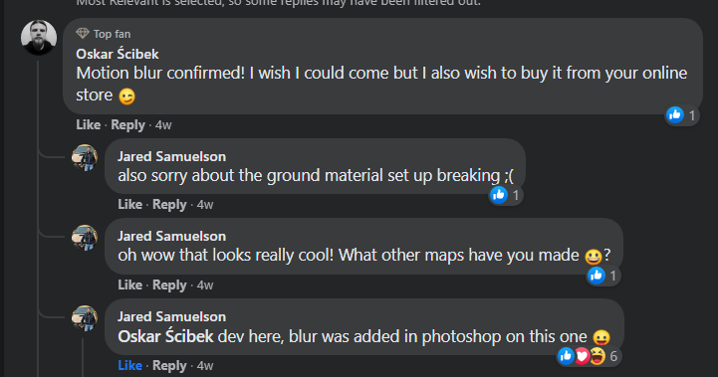This screenshot has width=718, height=377.
Task: Reply to the 'ground material' comment
Action: [169, 205]
